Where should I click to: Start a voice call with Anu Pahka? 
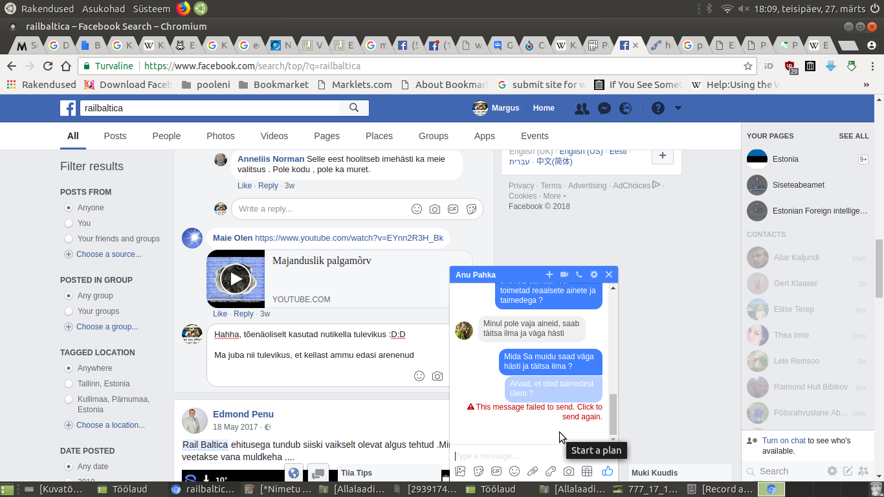579,274
